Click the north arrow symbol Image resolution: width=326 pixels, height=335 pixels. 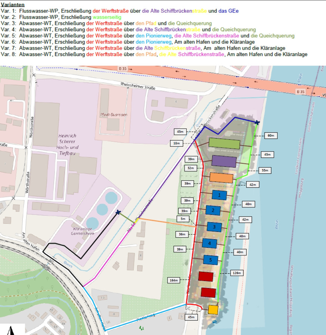pyautogui.click(x=12, y=331)
